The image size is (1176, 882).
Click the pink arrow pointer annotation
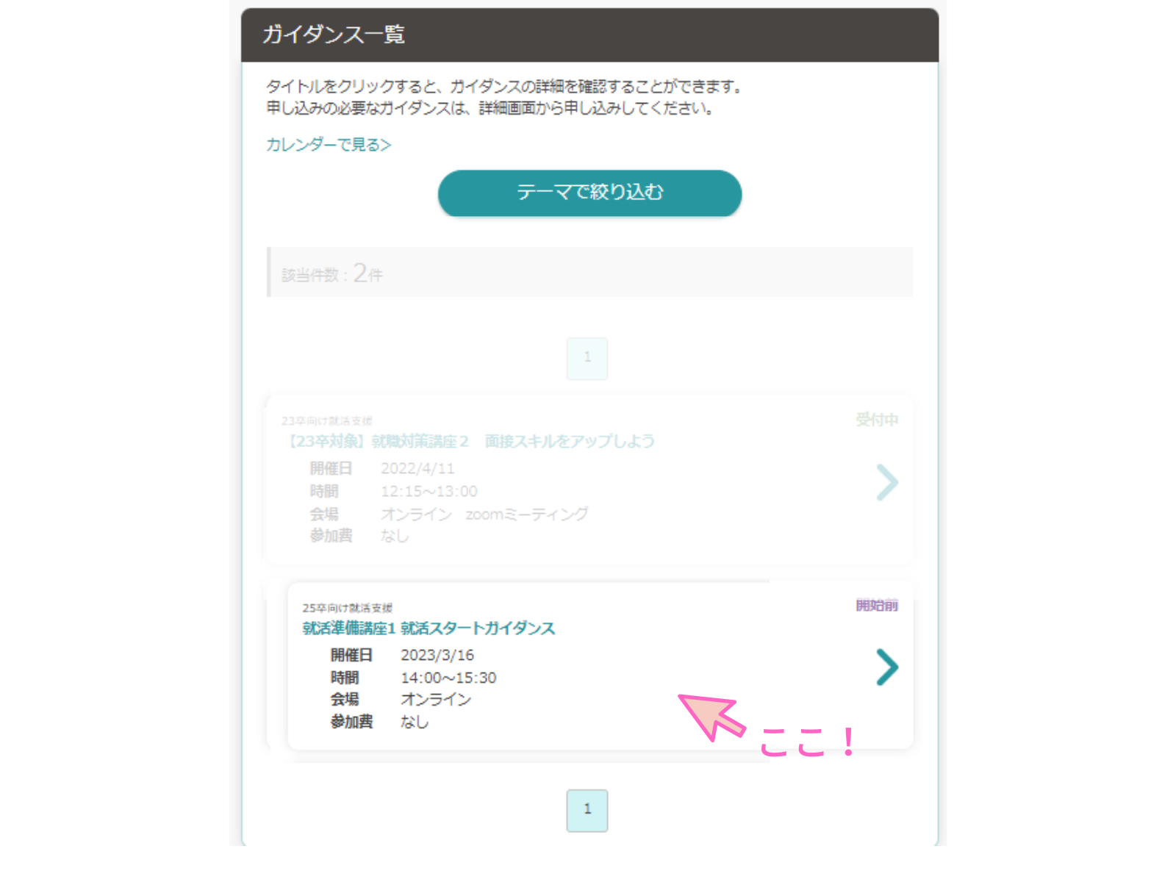tap(711, 717)
